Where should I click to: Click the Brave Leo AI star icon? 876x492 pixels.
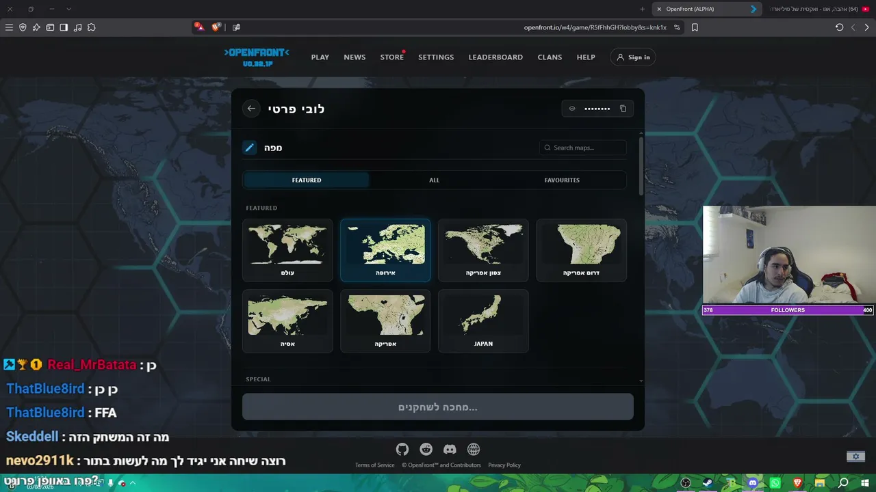(36, 27)
